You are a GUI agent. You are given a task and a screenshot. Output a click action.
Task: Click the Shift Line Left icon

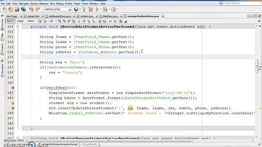click(x=100, y=21)
